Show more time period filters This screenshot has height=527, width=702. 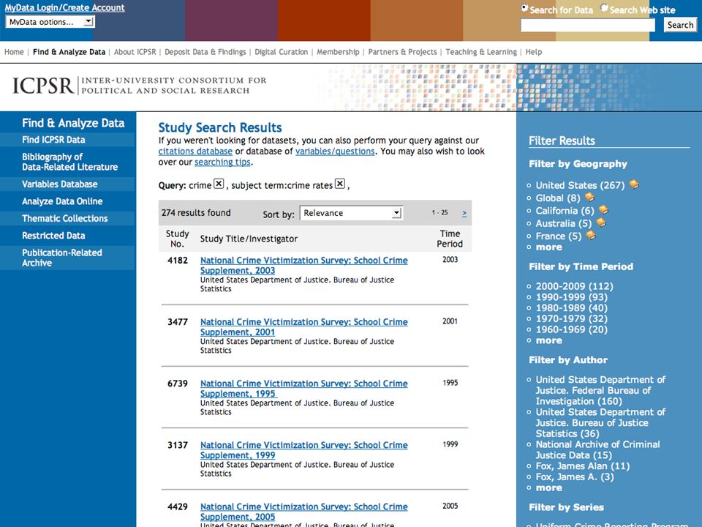coord(549,340)
